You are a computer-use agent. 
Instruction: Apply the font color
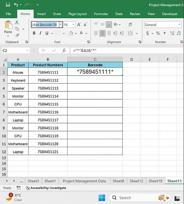[x=81, y=33]
